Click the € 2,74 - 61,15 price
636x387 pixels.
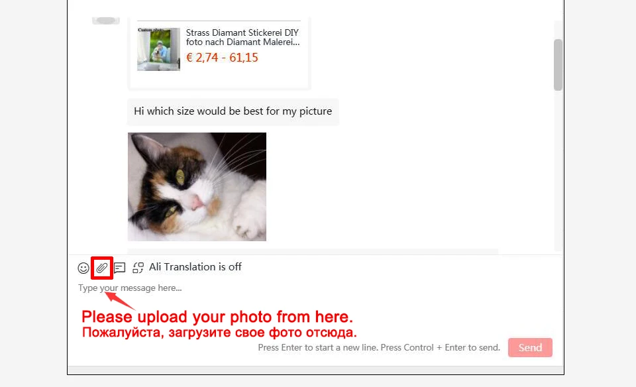coord(222,58)
